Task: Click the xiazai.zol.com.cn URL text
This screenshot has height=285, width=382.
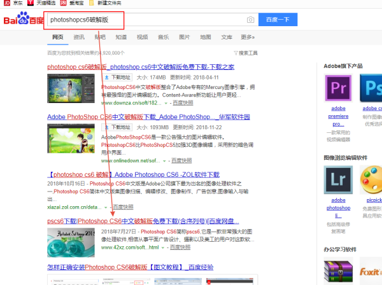Action: [74, 207]
